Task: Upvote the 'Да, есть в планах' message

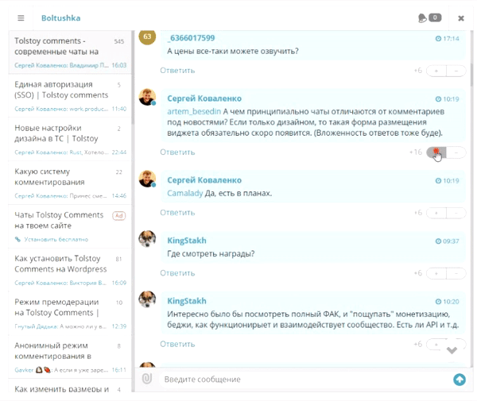Action: [436, 213]
